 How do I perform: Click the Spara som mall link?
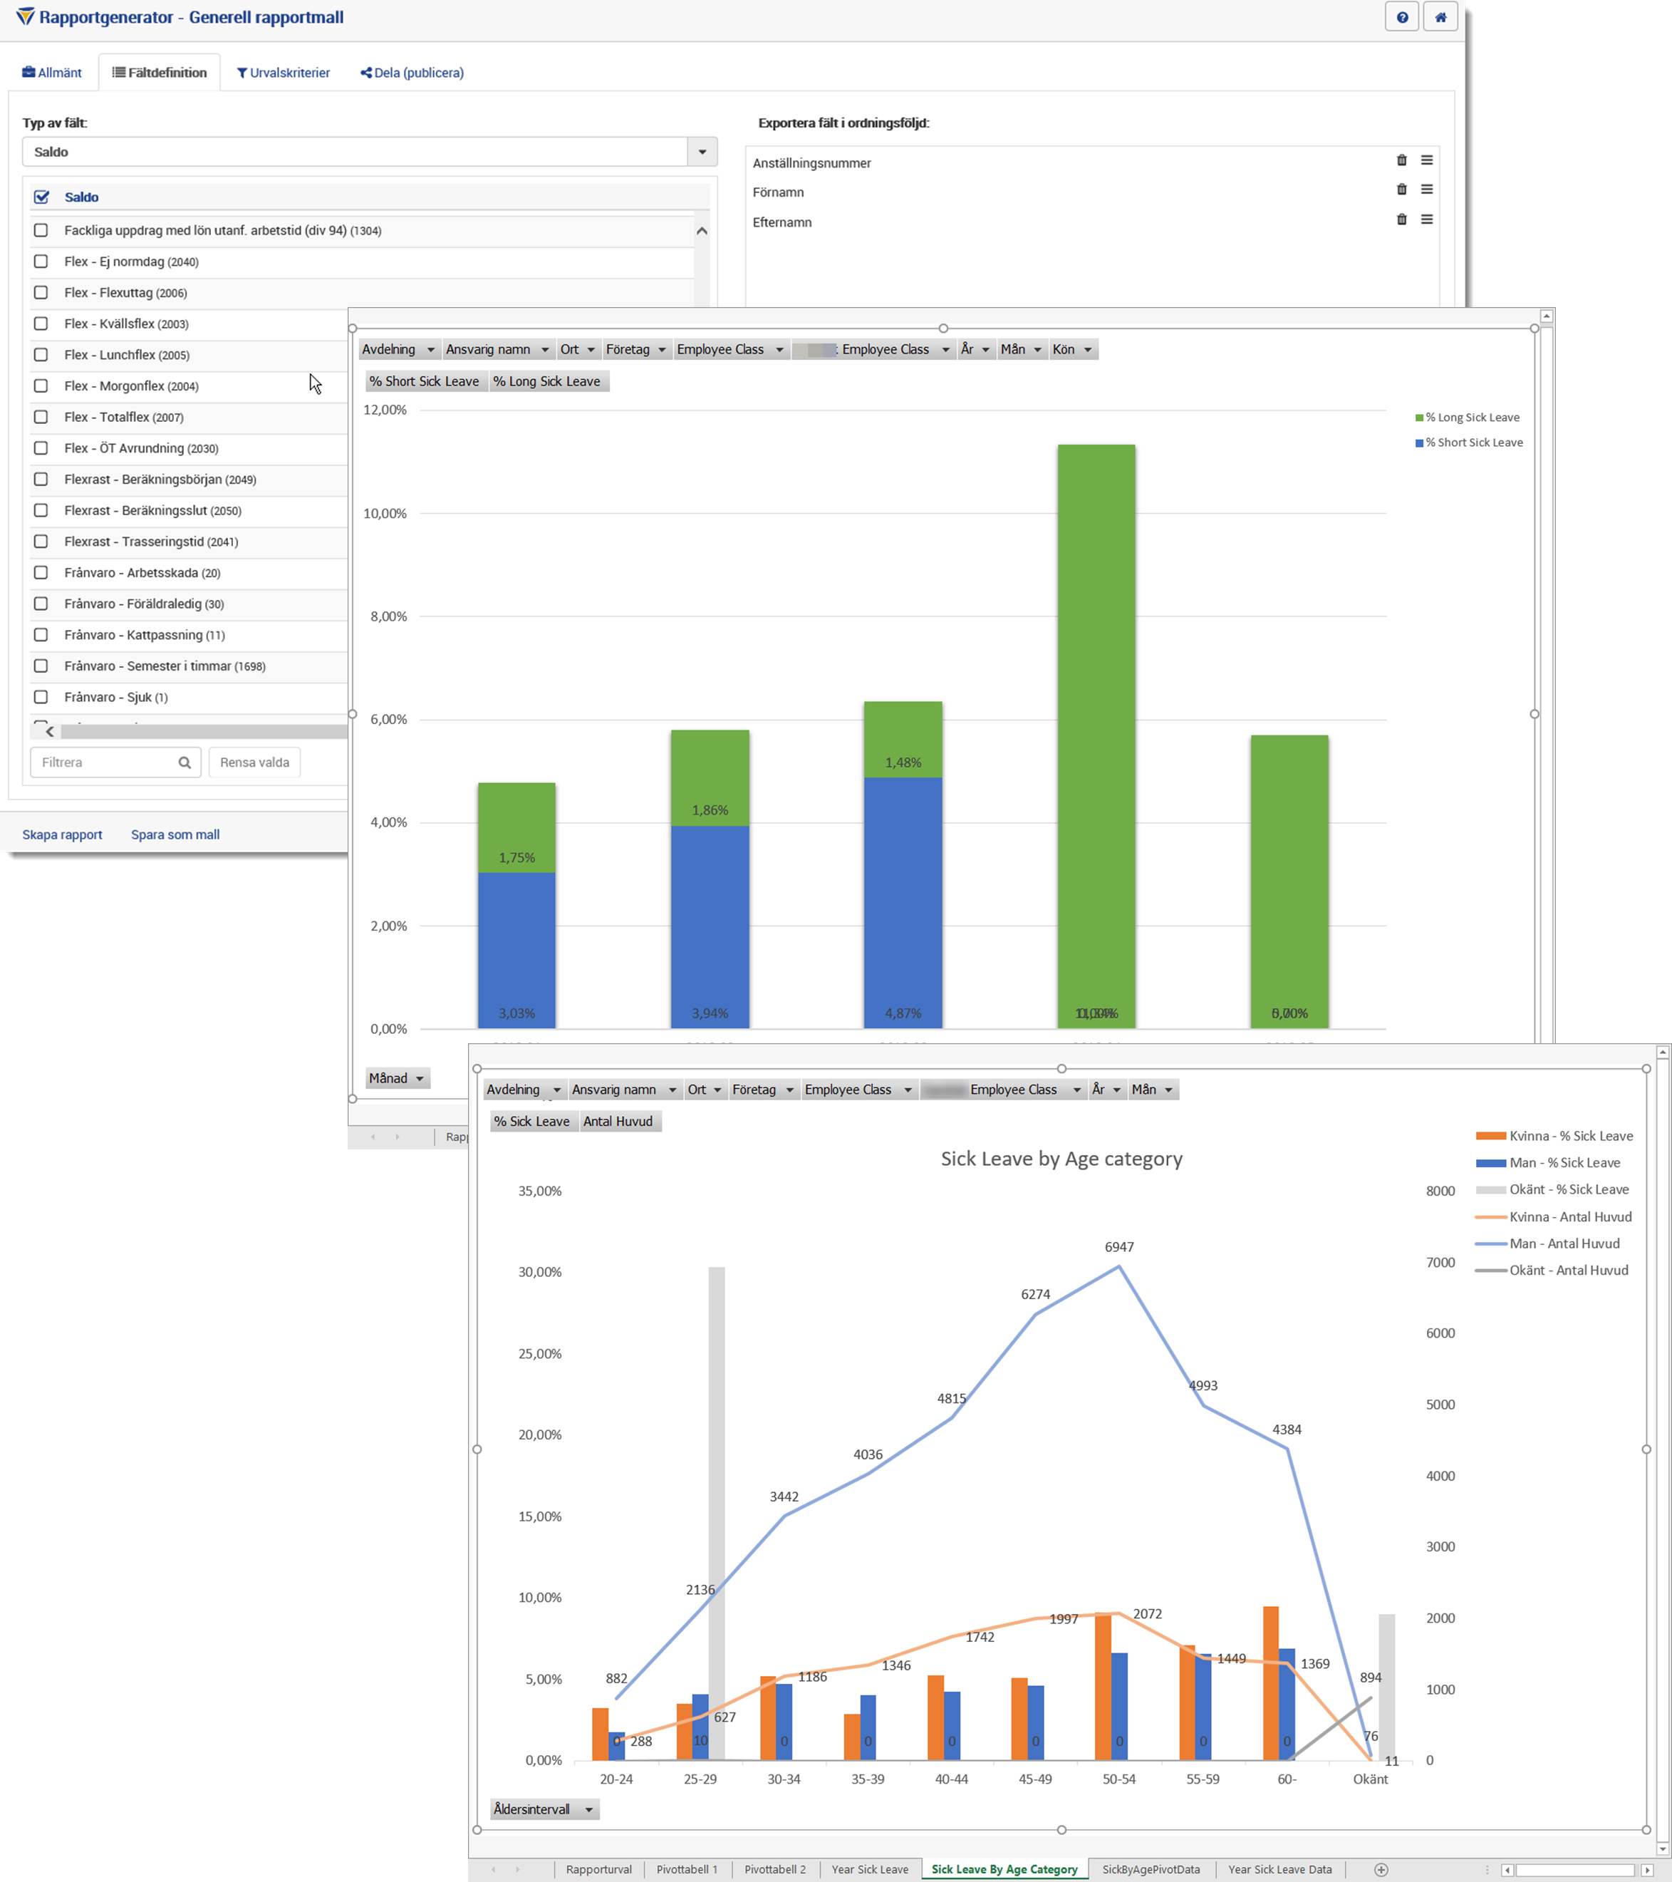click(x=175, y=835)
